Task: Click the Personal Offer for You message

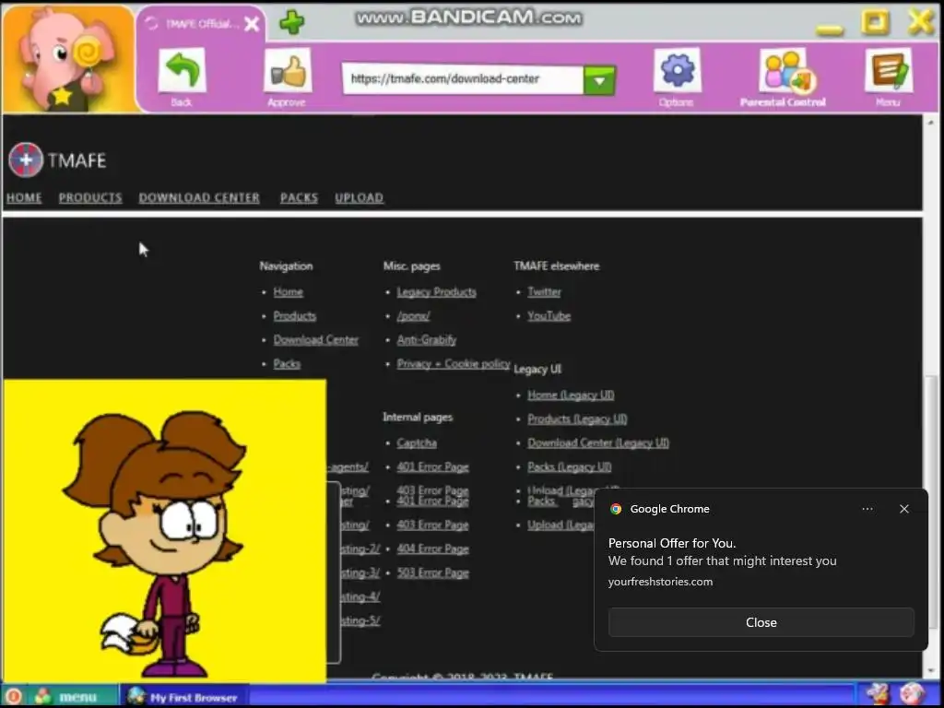Action: [x=672, y=543]
